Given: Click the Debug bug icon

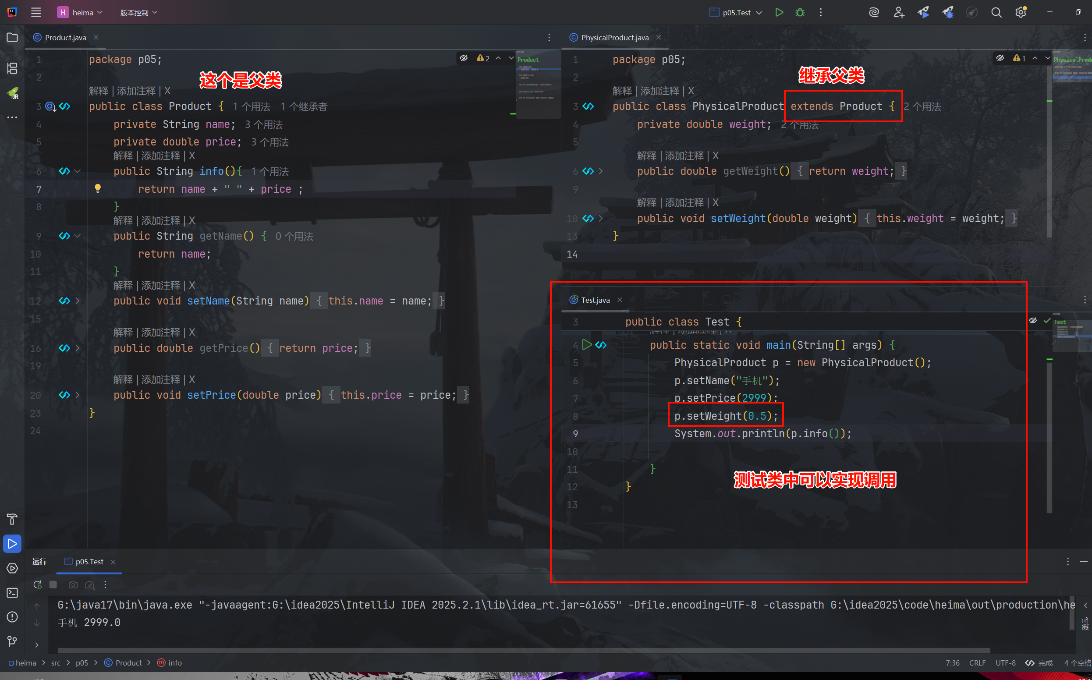Looking at the screenshot, I should [x=800, y=13].
